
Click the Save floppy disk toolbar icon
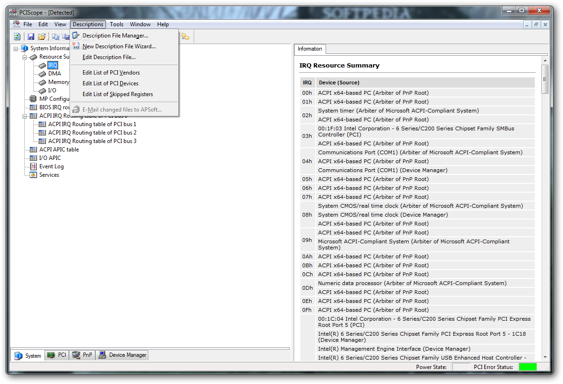coord(31,37)
